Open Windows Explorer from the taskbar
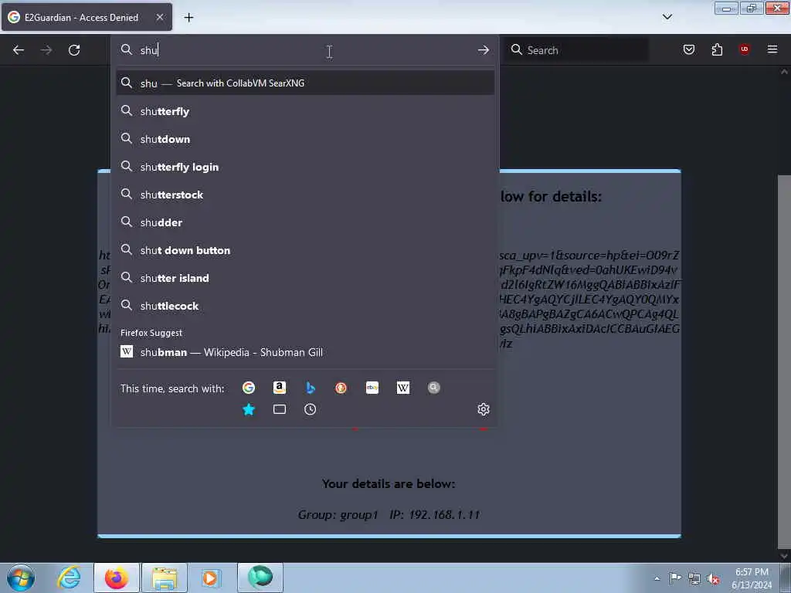Image resolution: width=791 pixels, height=593 pixels. (165, 578)
